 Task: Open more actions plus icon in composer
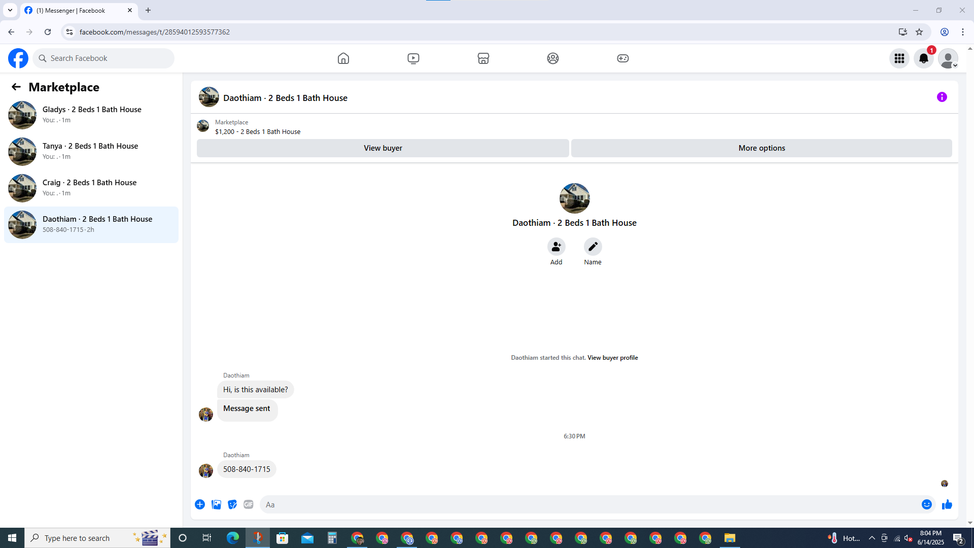(x=200, y=504)
